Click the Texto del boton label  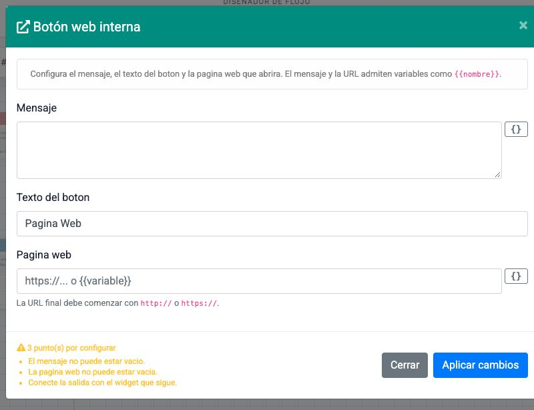coord(53,198)
